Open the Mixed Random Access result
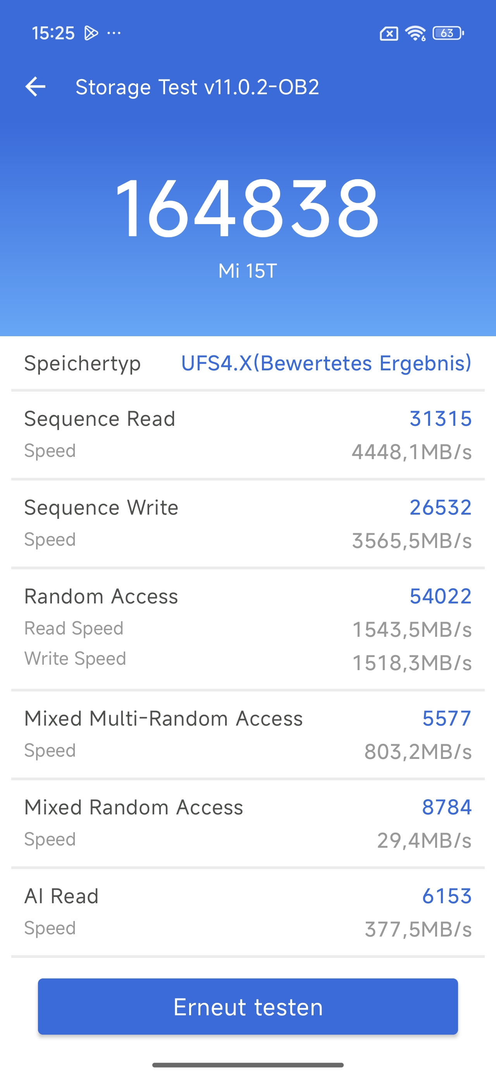Screen dimensions: 496x1075 [x=248, y=823]
